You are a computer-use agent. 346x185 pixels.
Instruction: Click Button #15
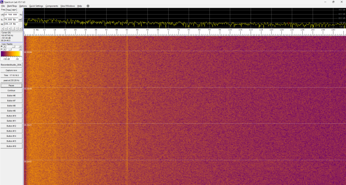click(x=11, y=141)
